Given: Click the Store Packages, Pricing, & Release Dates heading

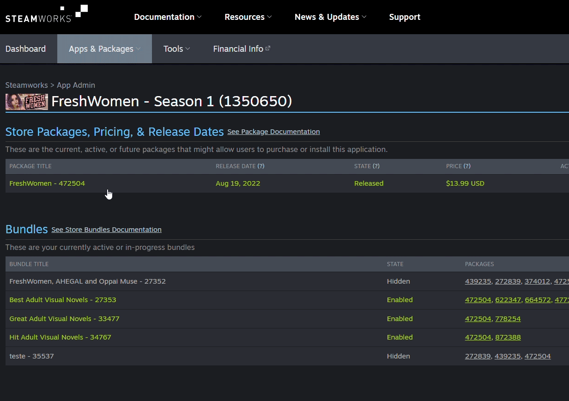Looking at the screenshot, I should click(x=115, y=132).
